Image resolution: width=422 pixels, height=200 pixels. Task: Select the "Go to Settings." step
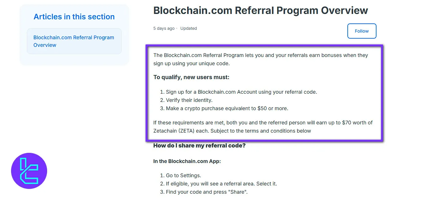pyautogui.click(x=183, y=176)
